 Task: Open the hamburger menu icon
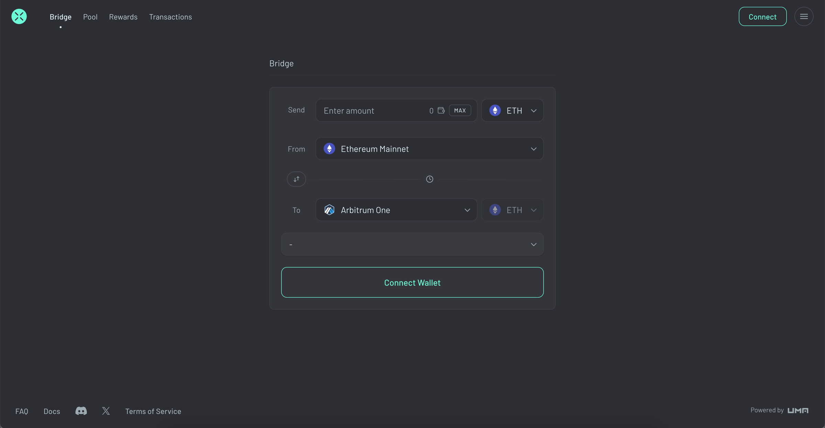(x=804, y=17)
